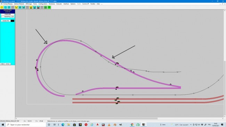This screenshot has height=127, width=226.
Task: Click the cyan toolbar icon with red train
Action: (x=38, y=7)
